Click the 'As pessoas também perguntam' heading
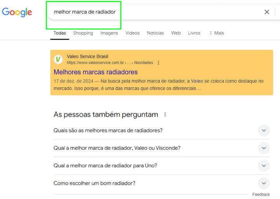The height and width of the screenshot is (199, 280). tap(106, 114)
